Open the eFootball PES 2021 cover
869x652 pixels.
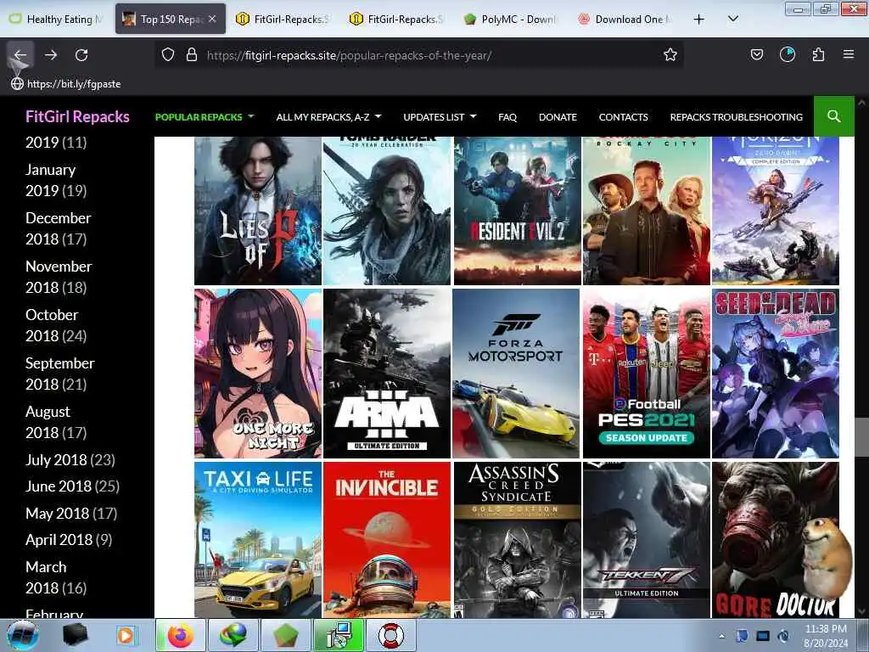click(646, 374)
